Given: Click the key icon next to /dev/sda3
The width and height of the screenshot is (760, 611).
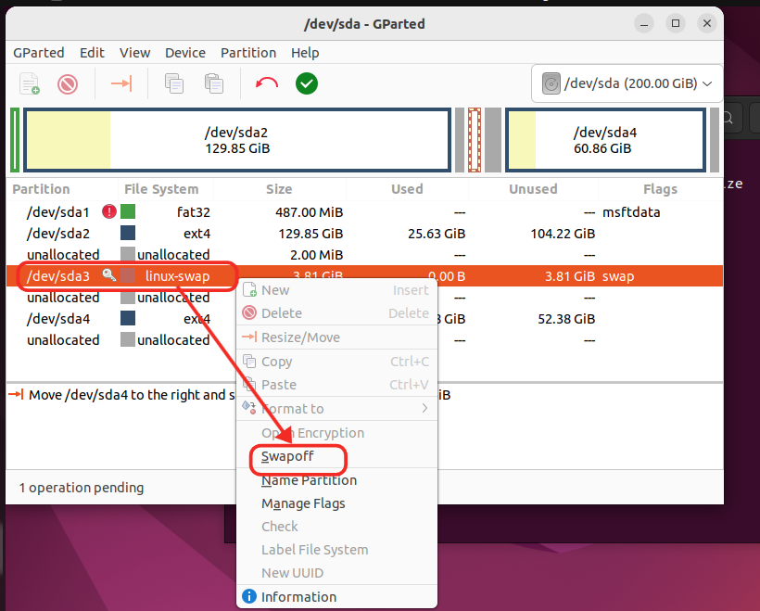Looking at the screenshot, I should [x=109, y=275].
